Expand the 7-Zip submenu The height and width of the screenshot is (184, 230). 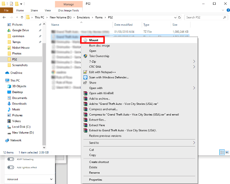(x=194, y=61)
